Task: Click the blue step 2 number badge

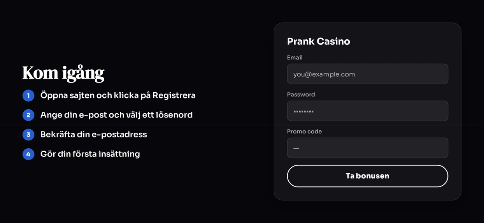Action: [28, 115]
